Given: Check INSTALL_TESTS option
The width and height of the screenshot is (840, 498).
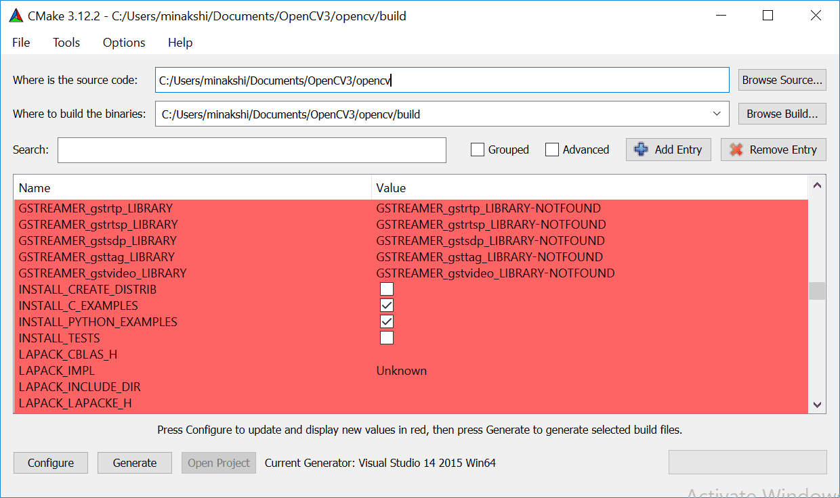Looking at the screenshot, I should (387, 338).
